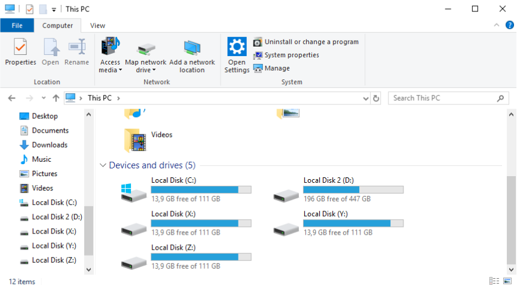
Task: Switch to Details view icon
Action: (x=494, y=281)
